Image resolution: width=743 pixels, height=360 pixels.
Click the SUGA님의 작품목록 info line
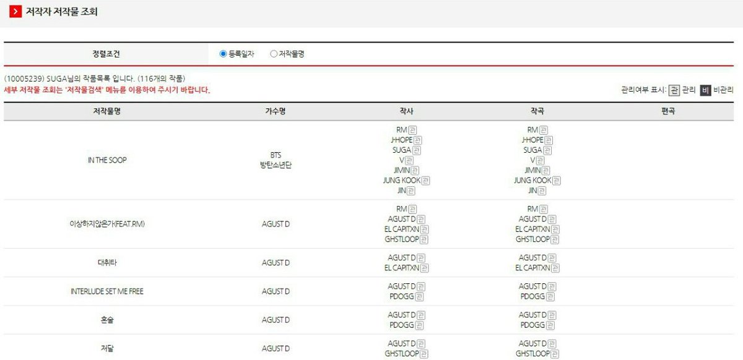(94, 79)
